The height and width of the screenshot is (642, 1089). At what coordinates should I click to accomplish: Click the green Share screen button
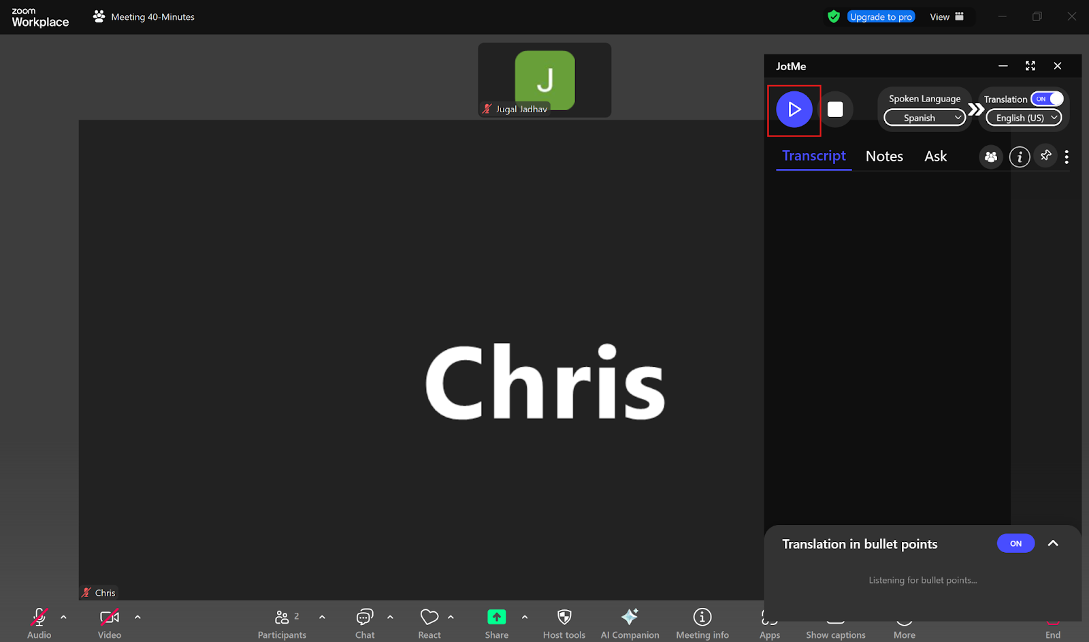coord(497,624)
